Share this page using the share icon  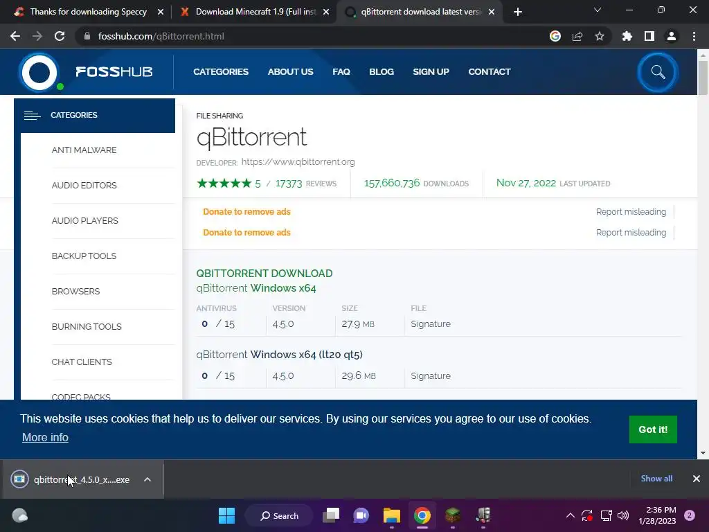577,36
